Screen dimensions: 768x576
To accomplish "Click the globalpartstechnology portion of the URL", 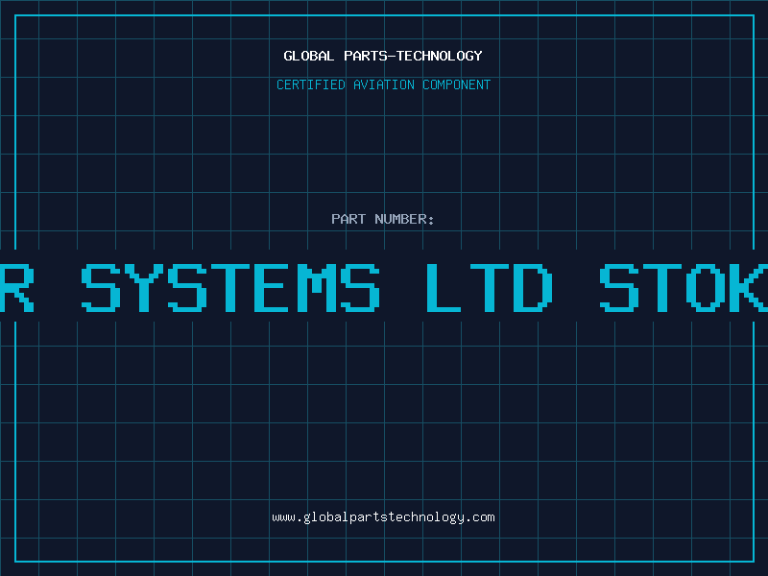I will click(384, 517).
